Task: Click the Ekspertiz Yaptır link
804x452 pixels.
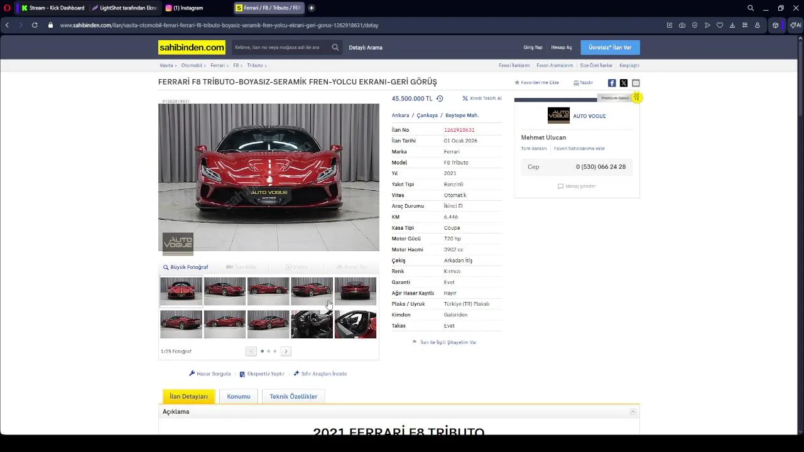Action: 262,374
